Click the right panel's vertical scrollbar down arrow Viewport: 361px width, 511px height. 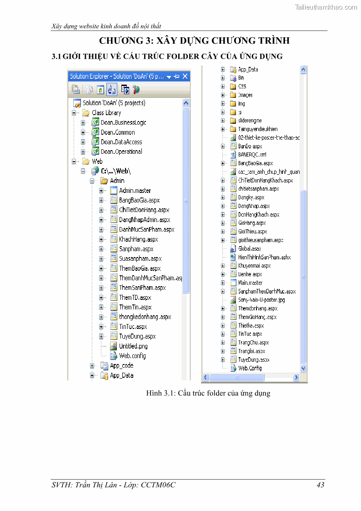[303, 368]
